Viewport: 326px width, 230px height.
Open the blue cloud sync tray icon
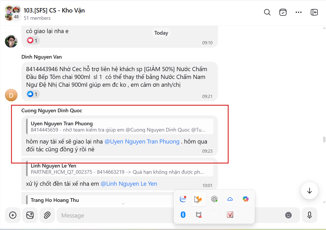click(x=230, y=199)
